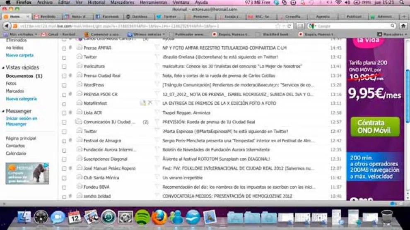Select the checkbox beside Festival de Almagro
The image size is (410, 230).
point(64,141)
